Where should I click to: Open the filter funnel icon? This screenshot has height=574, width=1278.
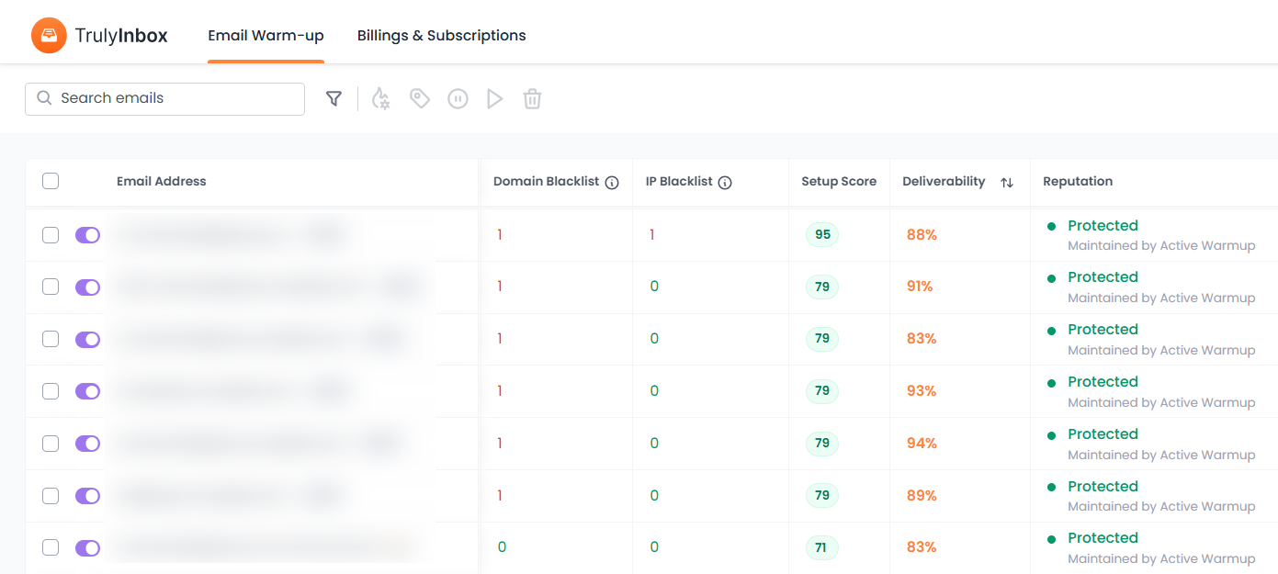coord(334,98)
